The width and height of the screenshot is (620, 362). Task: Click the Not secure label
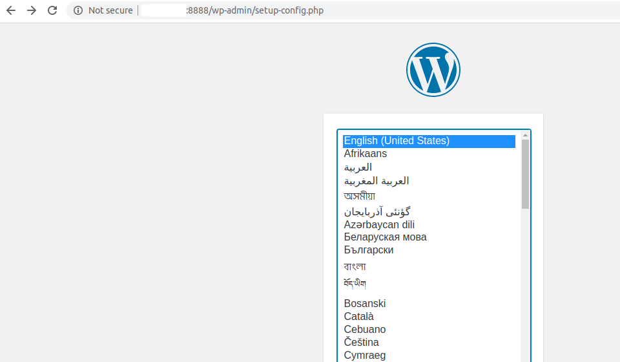110,10
